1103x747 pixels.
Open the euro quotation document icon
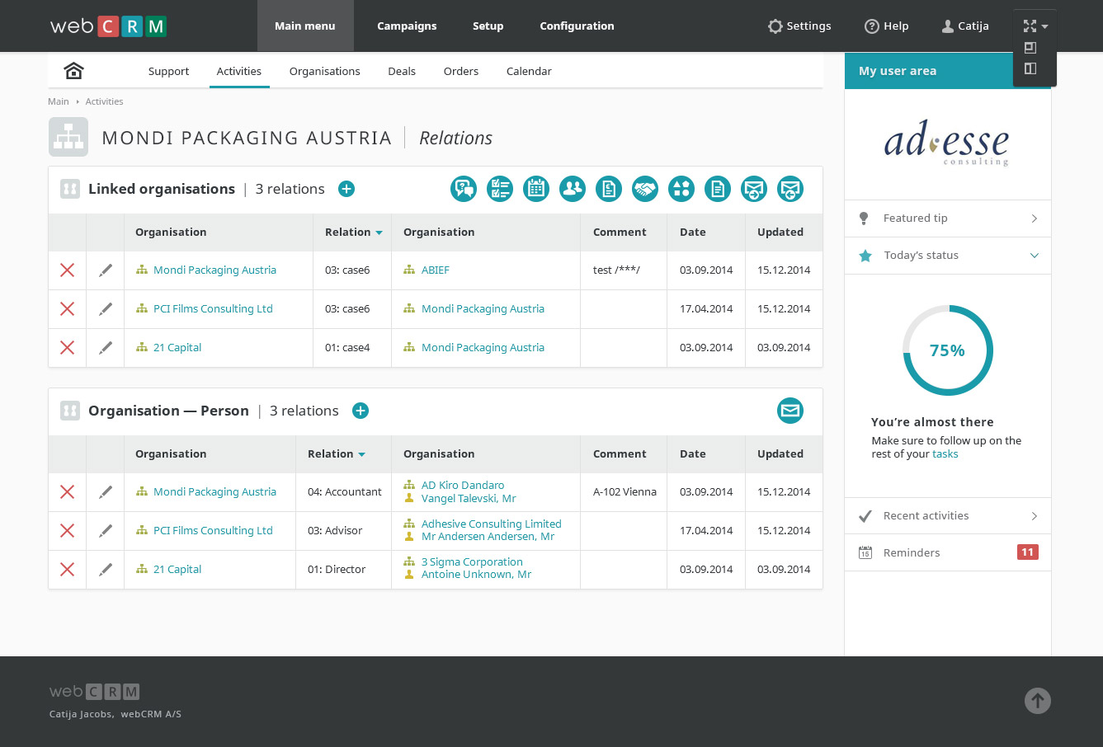coord(609,189)
